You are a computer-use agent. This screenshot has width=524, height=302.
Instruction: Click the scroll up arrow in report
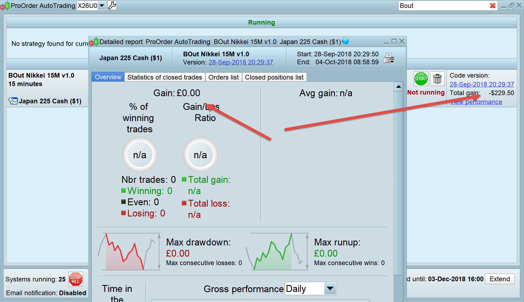(399, 87)
